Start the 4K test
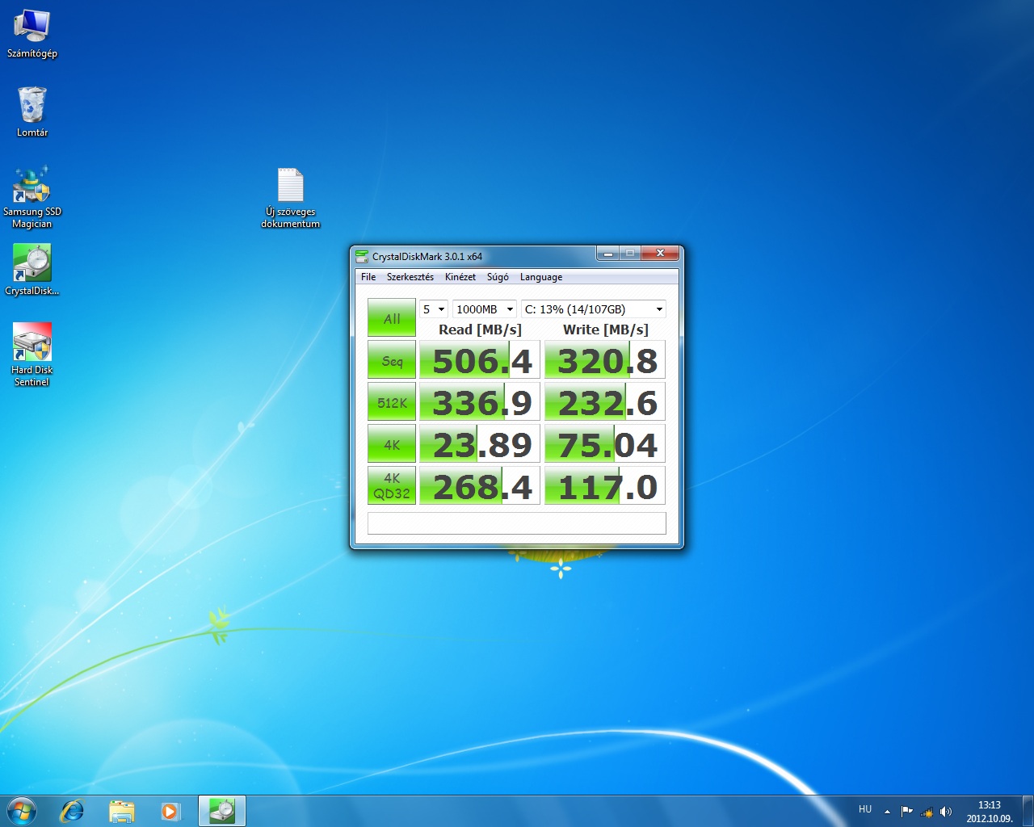Image resolution: width=1034 pixels, height=827 pixels. (392, 444)
